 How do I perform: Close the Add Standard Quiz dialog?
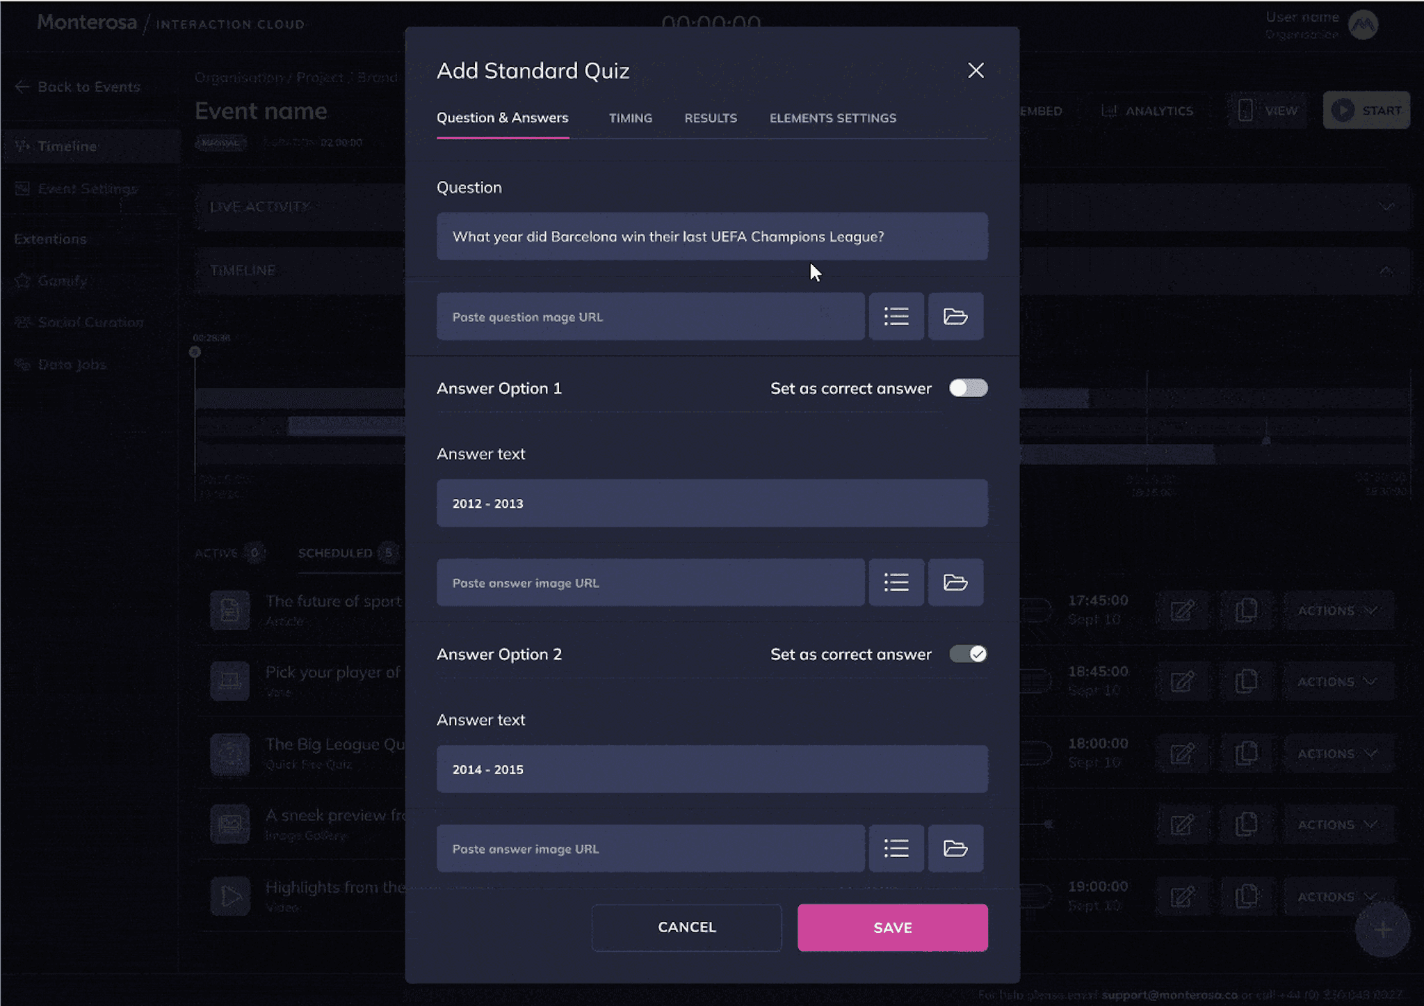(976, 70)
